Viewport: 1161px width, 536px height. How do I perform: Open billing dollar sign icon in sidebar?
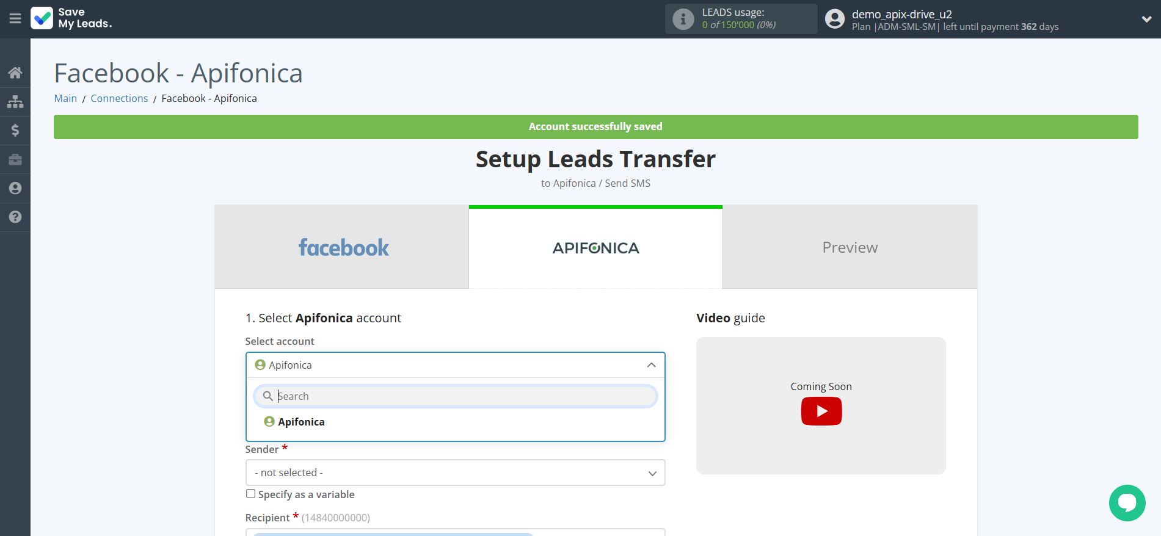click(15, 130)
